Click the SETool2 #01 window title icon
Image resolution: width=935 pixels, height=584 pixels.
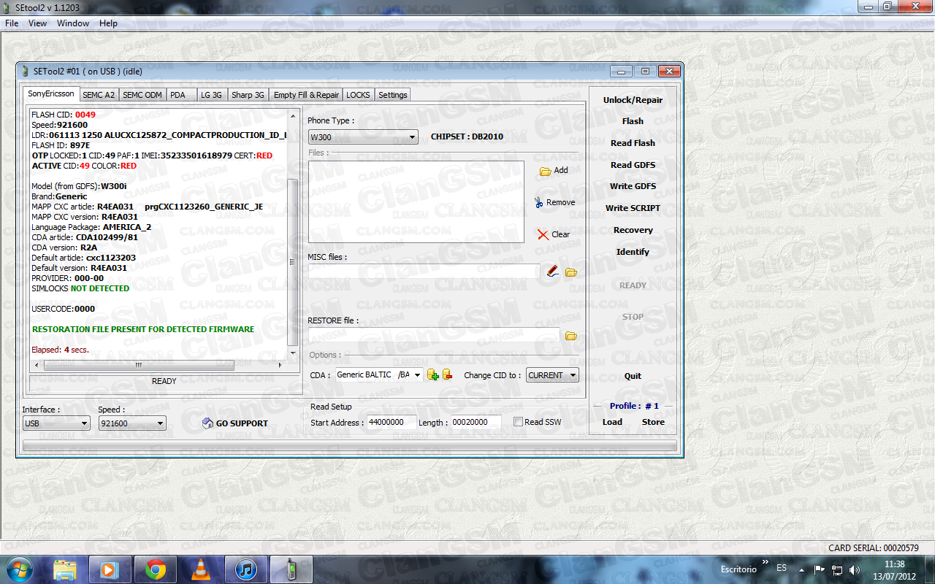(x=26, y=71)
